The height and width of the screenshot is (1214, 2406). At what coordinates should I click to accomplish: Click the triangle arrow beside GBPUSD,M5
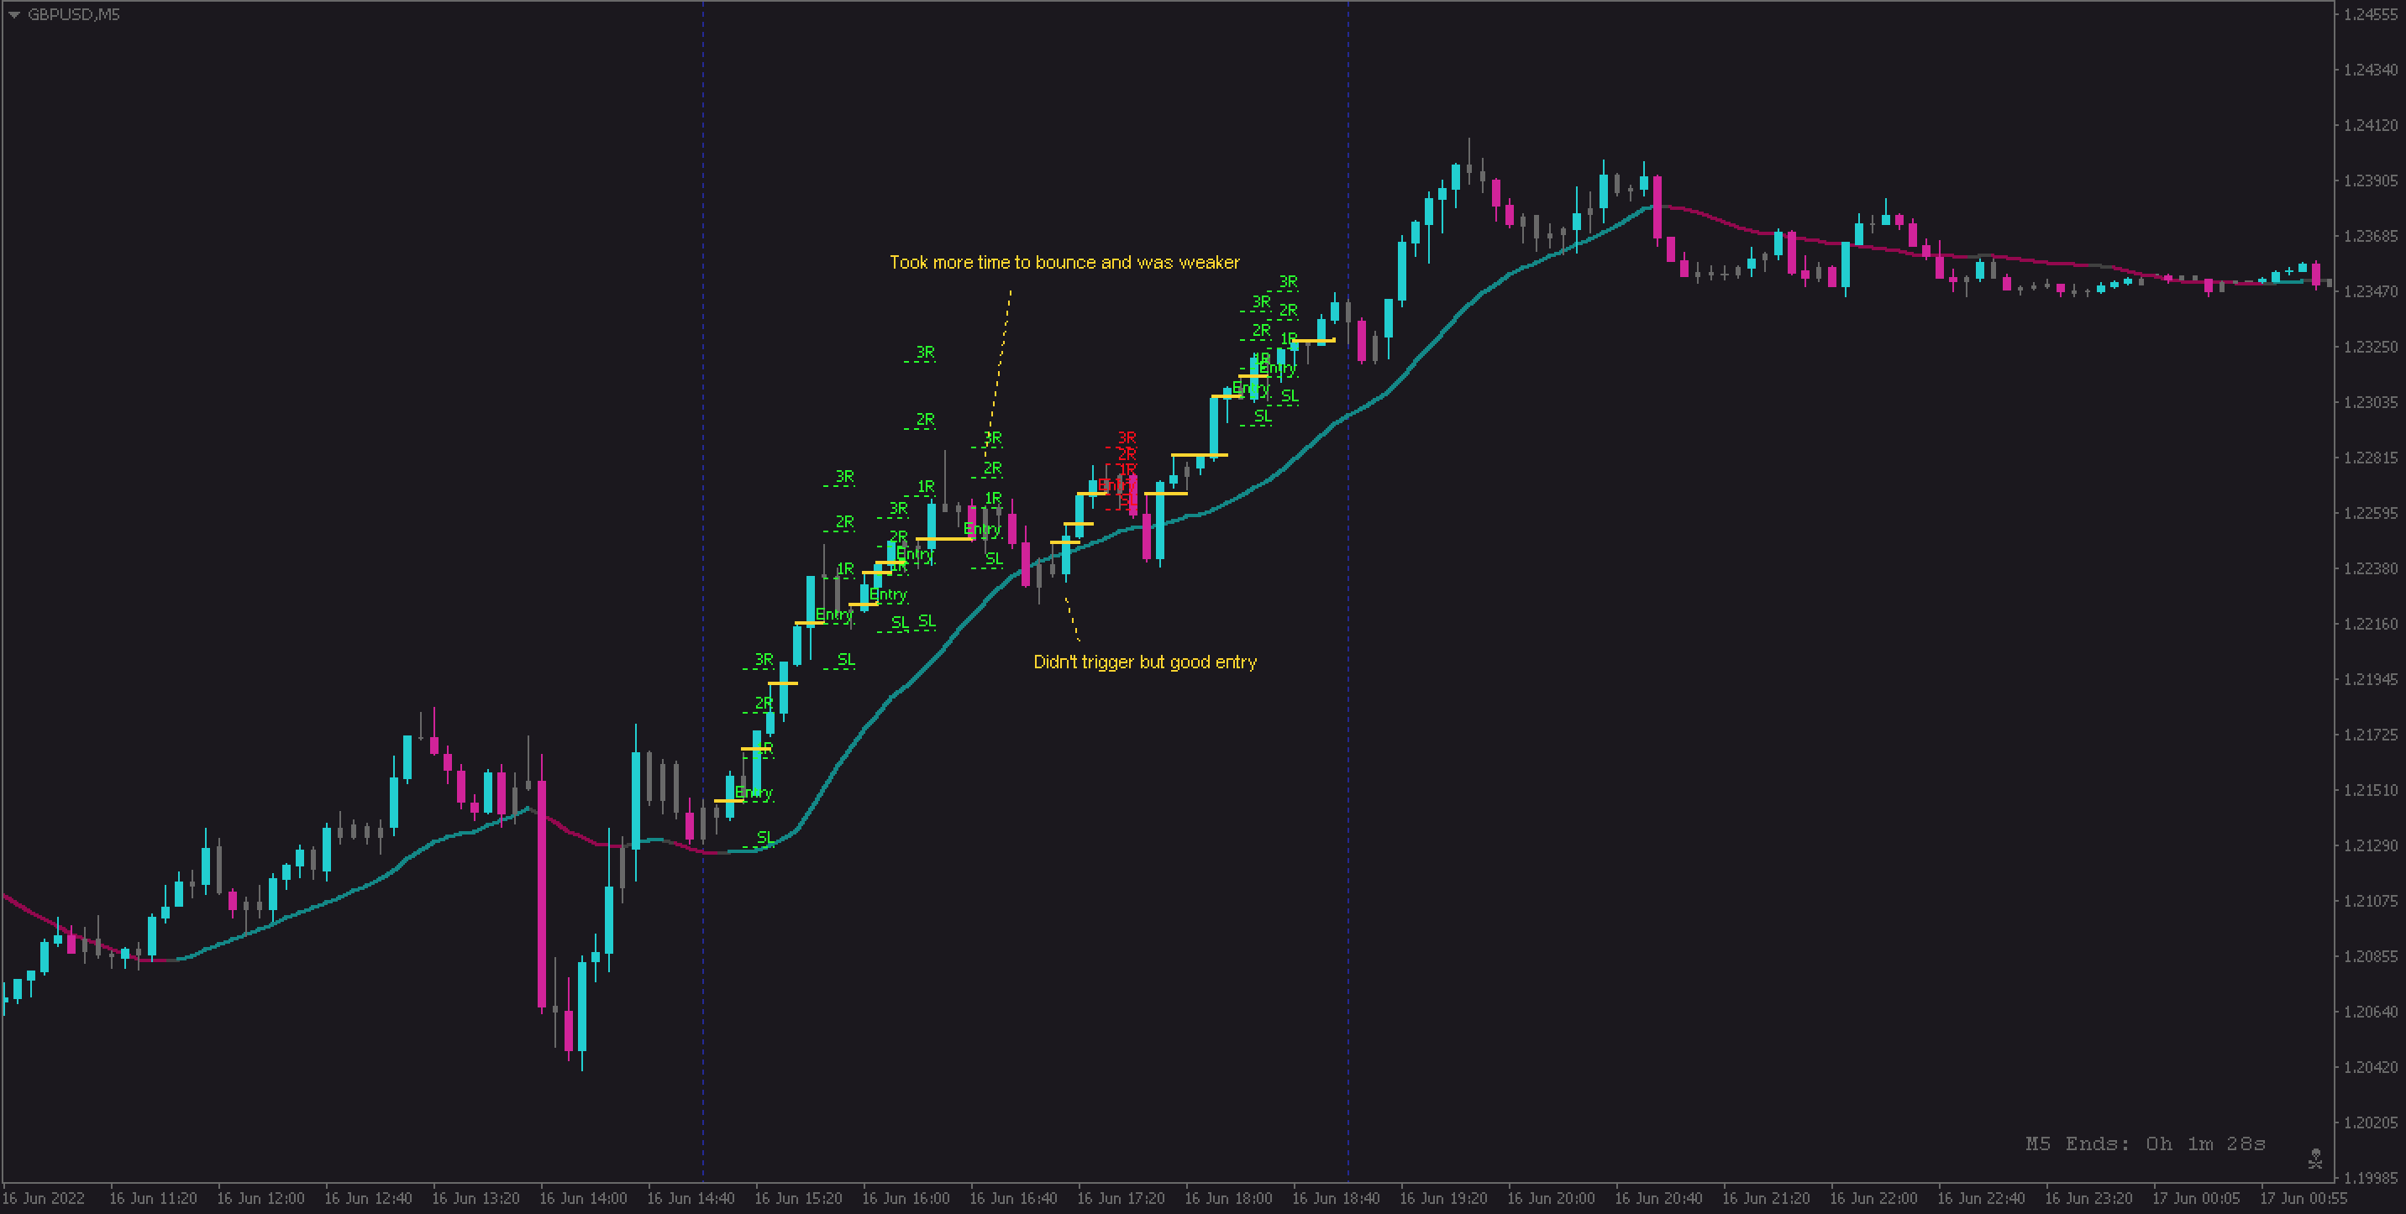click(14, 15)
